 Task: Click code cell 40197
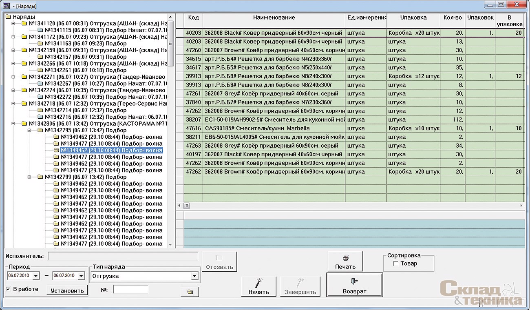click(193, 154)
